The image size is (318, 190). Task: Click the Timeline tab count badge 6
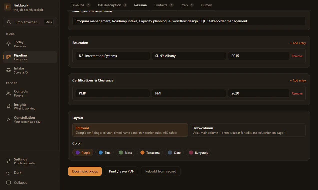pos(88,5)
